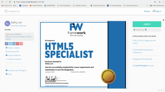This screenshot has width=165, height=92.
Task: Open the orders.xpre bookmark
Action: pyautogui.click(x=131, y=6)
